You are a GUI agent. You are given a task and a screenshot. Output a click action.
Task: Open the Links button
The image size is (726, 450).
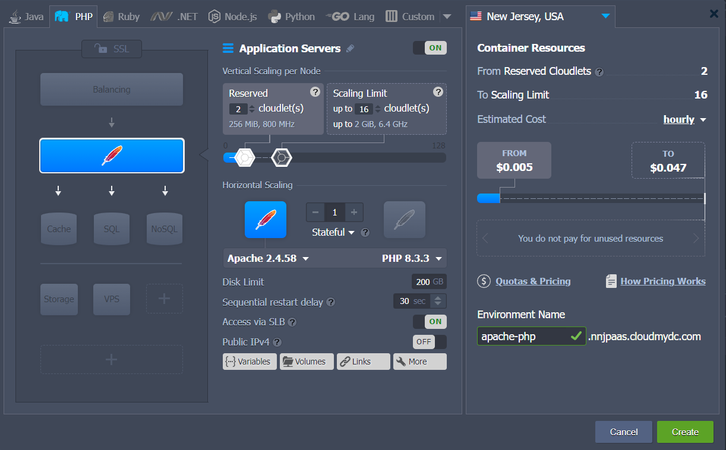364,362
